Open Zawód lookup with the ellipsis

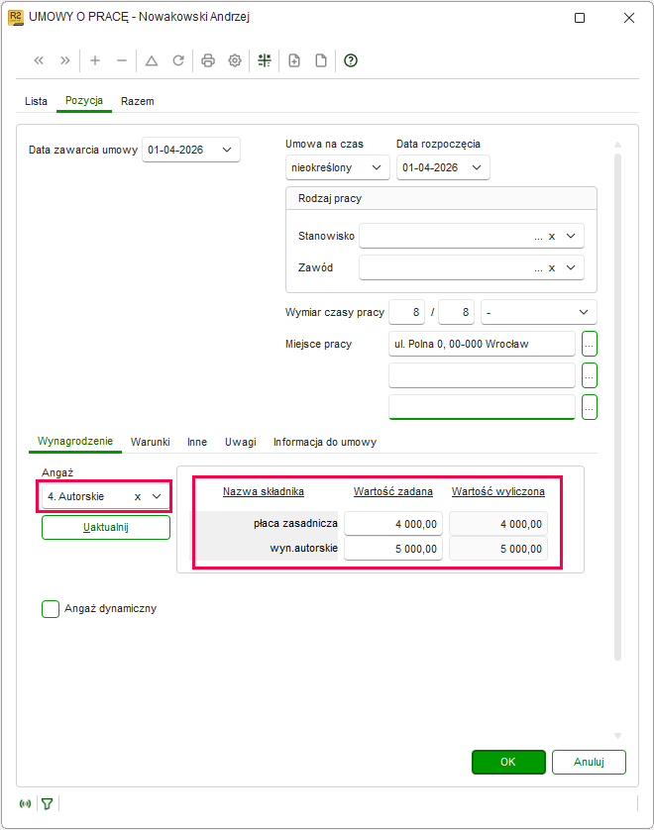tap(538, 268)
